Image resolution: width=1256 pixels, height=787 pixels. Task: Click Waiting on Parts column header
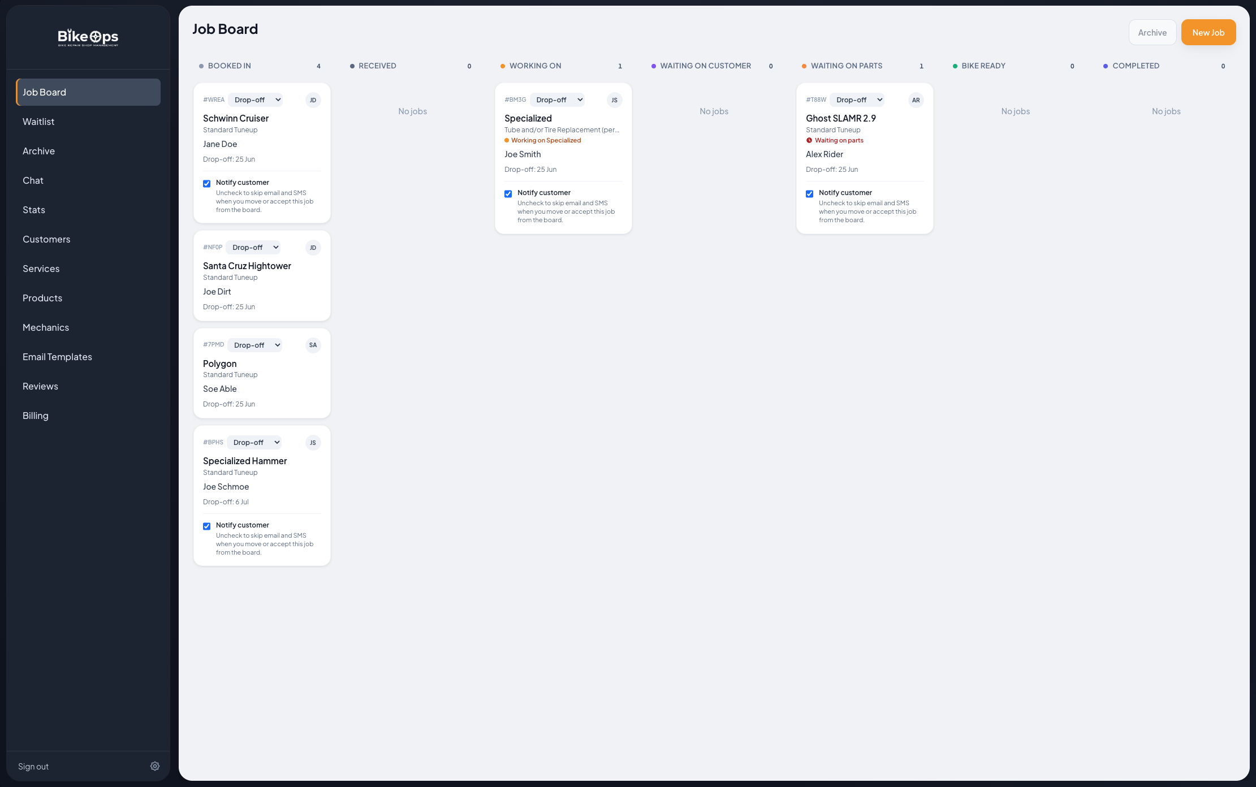point(847,66)
